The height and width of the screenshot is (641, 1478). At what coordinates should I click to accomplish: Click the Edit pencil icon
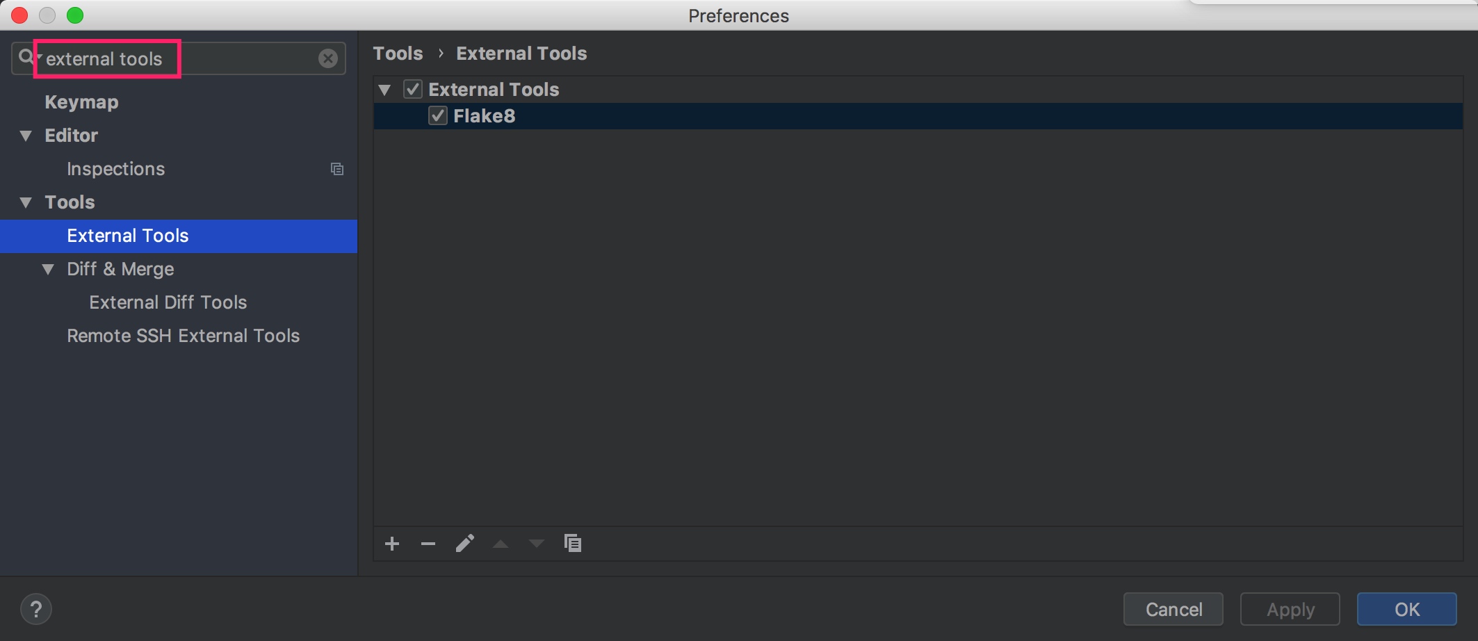point(465,543)
